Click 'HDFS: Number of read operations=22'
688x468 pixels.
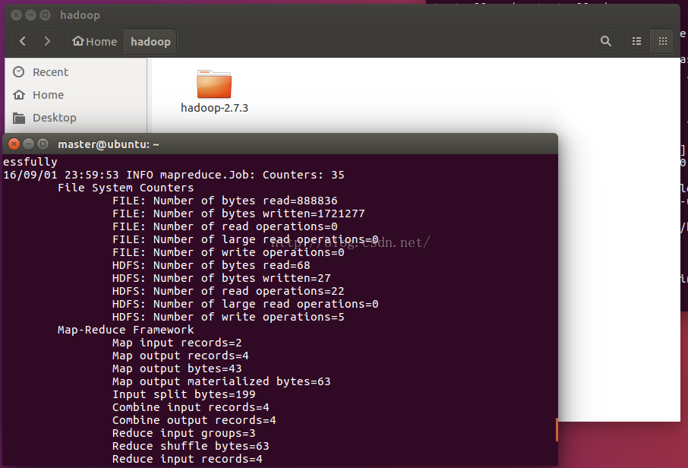228,291
